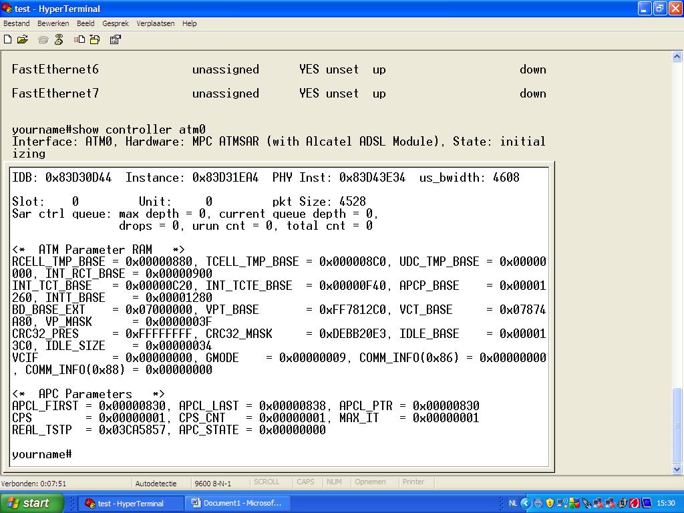Click the Open folder toolbar icon
This screenshot has width=684, height=513.
click(23, 39)
